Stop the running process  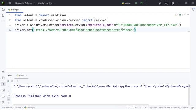(12, 81)
